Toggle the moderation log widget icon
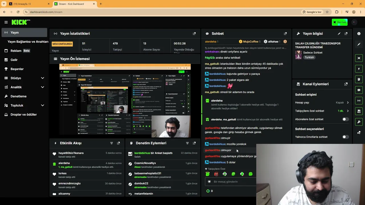This screenshot has width=365, height=205. (x=359, y=79)
